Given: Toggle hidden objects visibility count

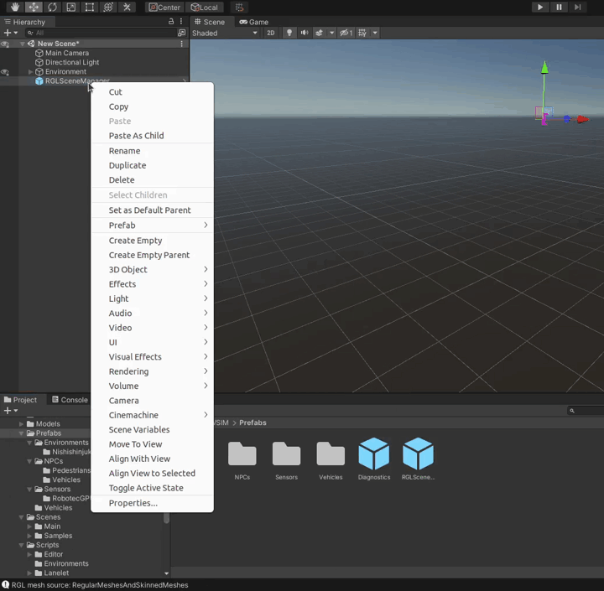Looking at the screenshot, I should [x=346, y=33].
